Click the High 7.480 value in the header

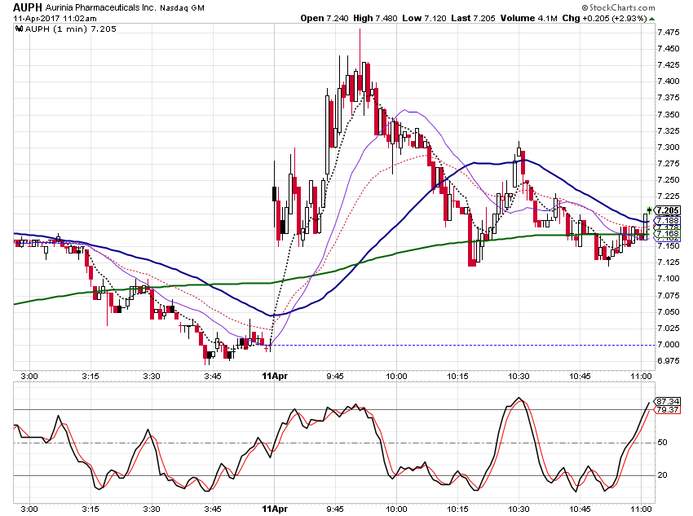click(375, 18)
